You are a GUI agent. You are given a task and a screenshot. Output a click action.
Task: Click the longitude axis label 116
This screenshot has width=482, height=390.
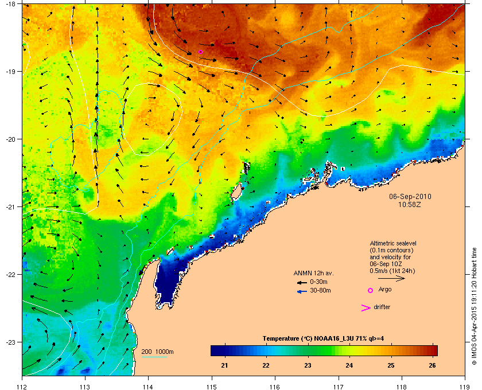(x=274, y=387)
